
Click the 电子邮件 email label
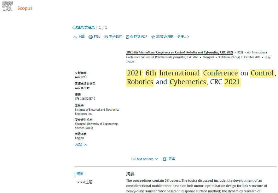(x=115, y=36)
